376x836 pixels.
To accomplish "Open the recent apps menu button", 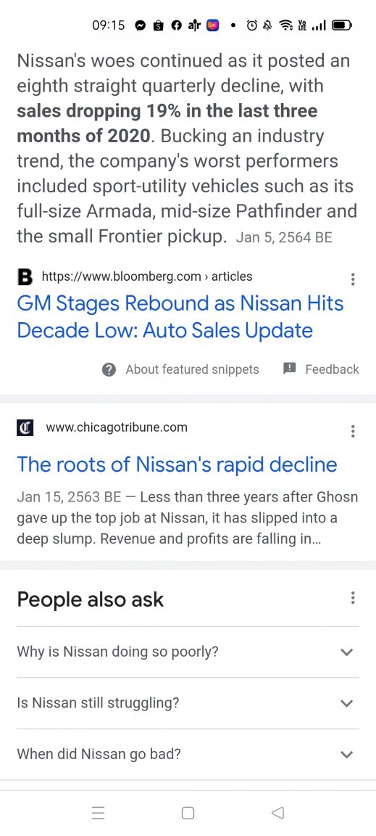I will click(x=98, y=813).
